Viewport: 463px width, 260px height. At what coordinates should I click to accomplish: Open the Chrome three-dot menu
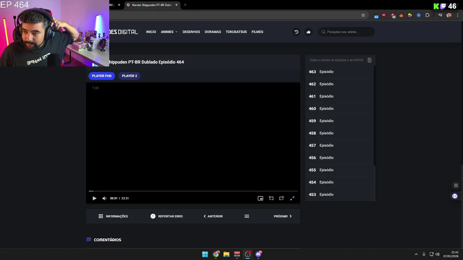458,15
